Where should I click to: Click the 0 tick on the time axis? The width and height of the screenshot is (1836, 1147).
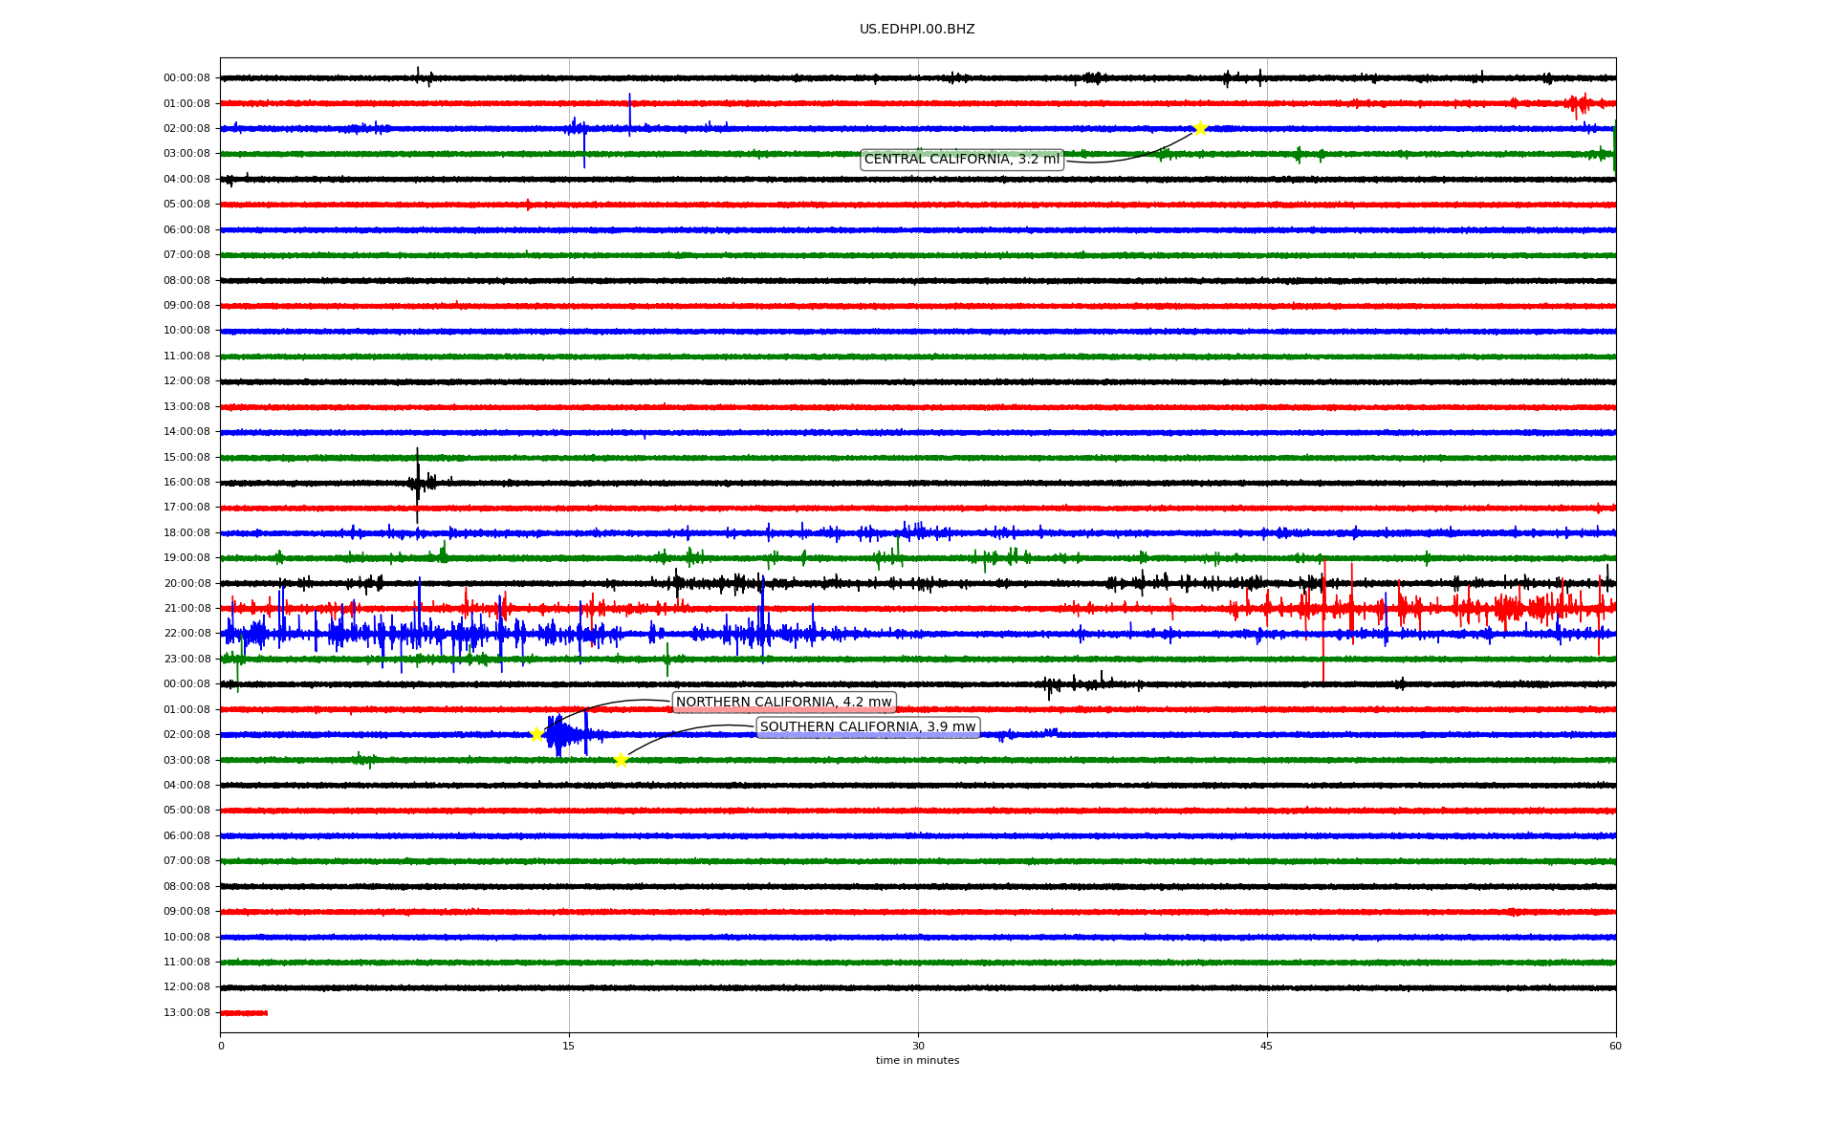pyautogui.click(x=221, y=1046)
